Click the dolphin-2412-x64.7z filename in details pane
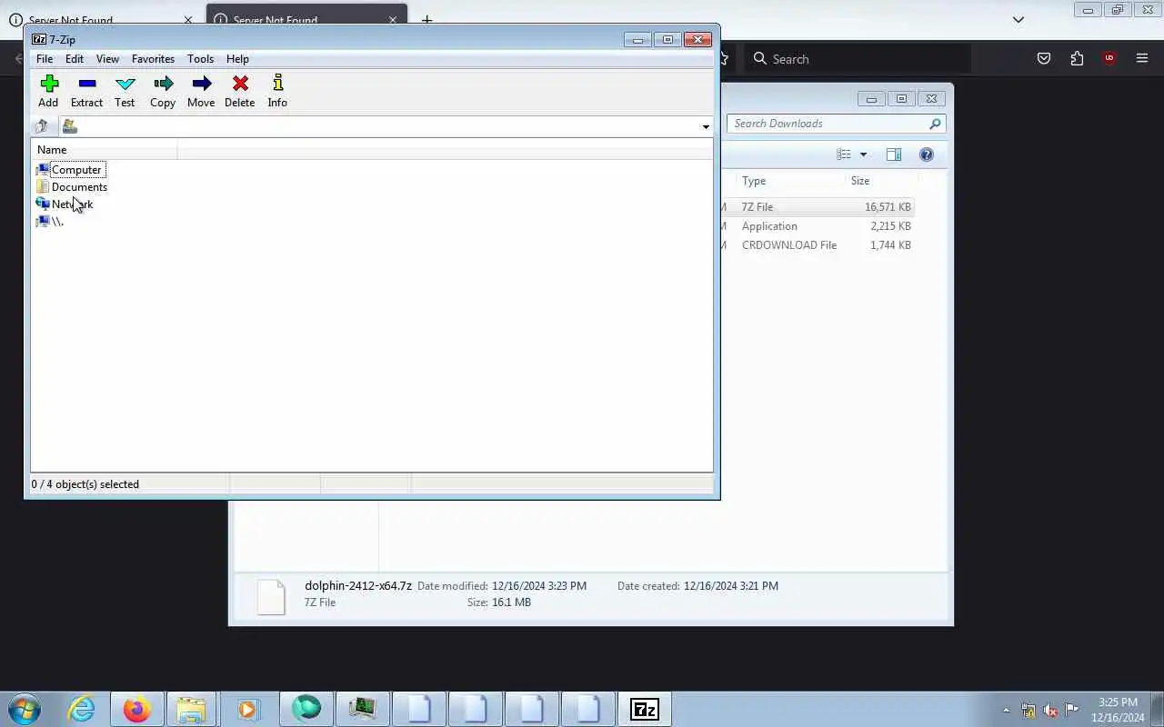The width and height of the screenshot is (1164, 727). pos(358,586)
